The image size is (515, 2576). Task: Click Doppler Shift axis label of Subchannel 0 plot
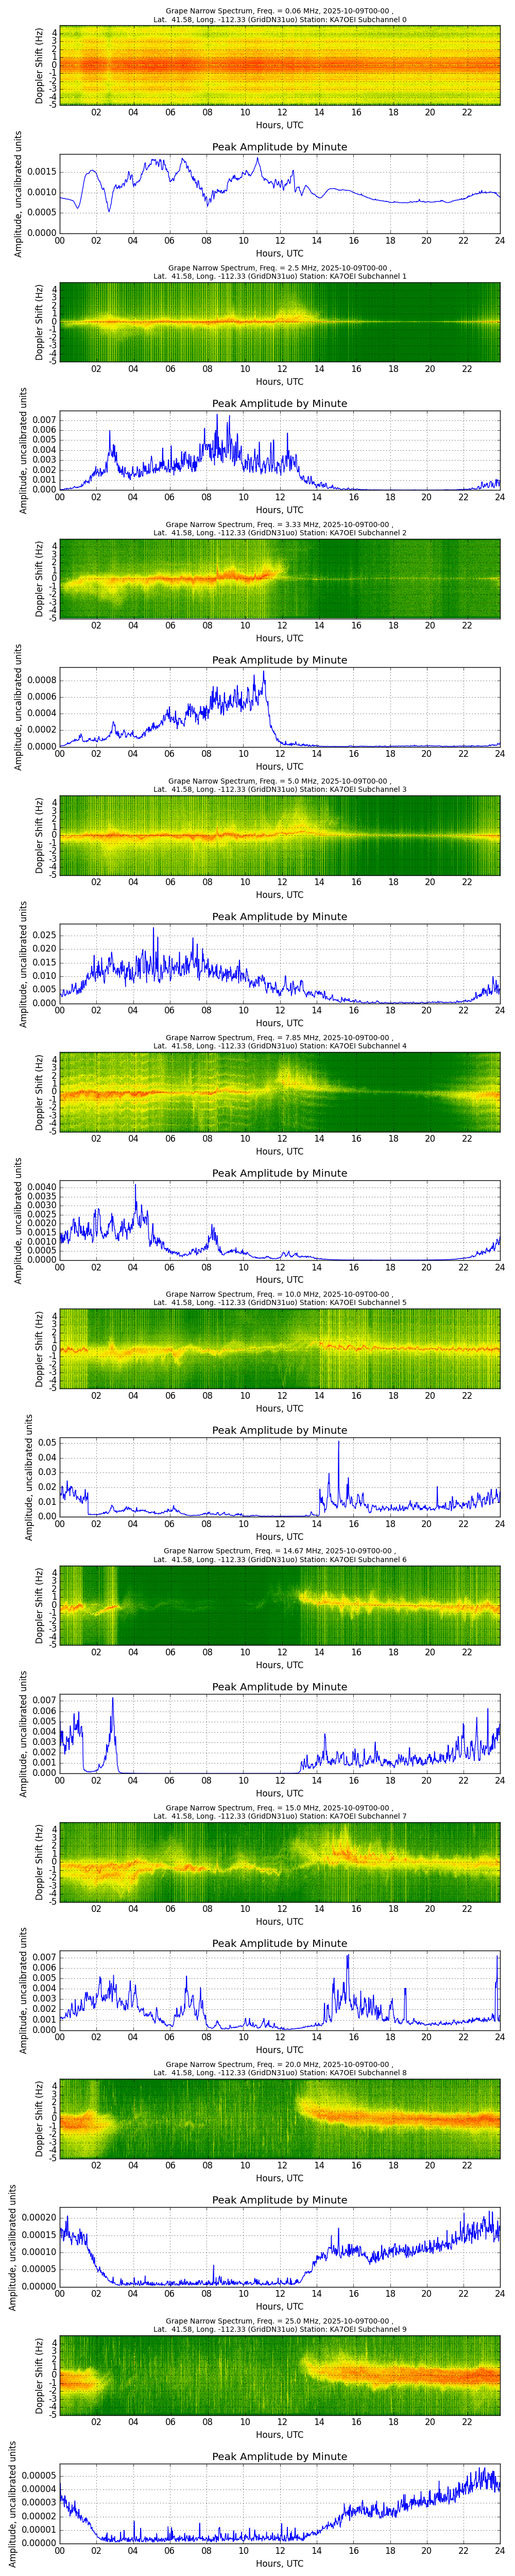[x=40, y=65]
